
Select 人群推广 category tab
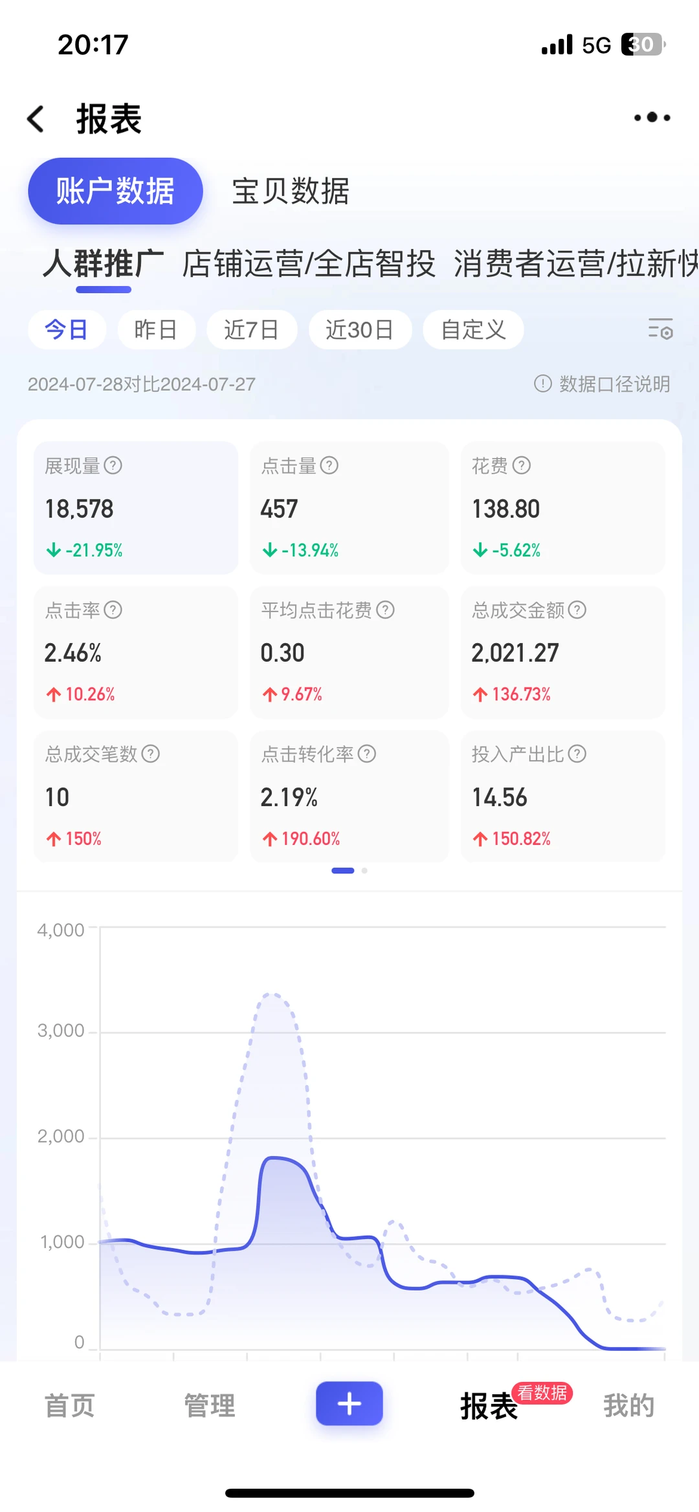[x=104, y=263]
